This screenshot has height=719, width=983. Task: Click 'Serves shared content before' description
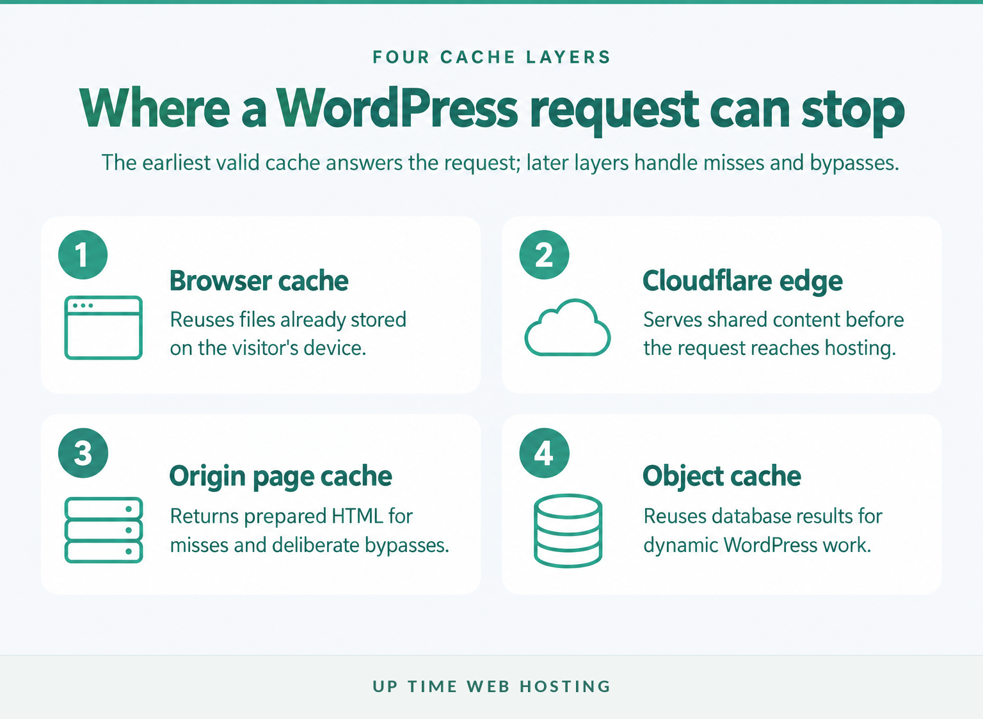click(x=774, y=333)
